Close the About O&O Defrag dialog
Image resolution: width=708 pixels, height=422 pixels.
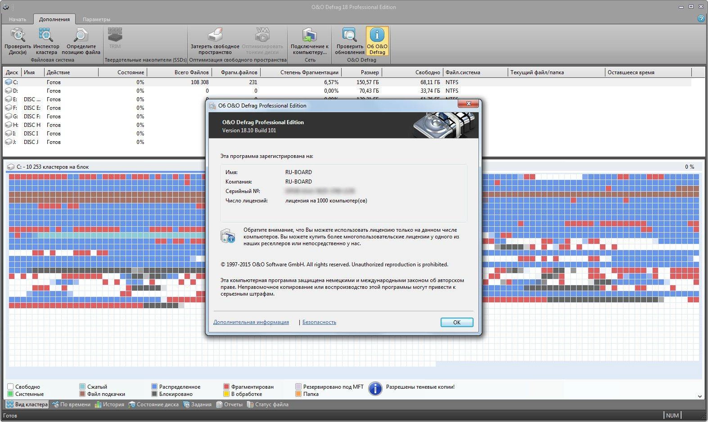469,103
